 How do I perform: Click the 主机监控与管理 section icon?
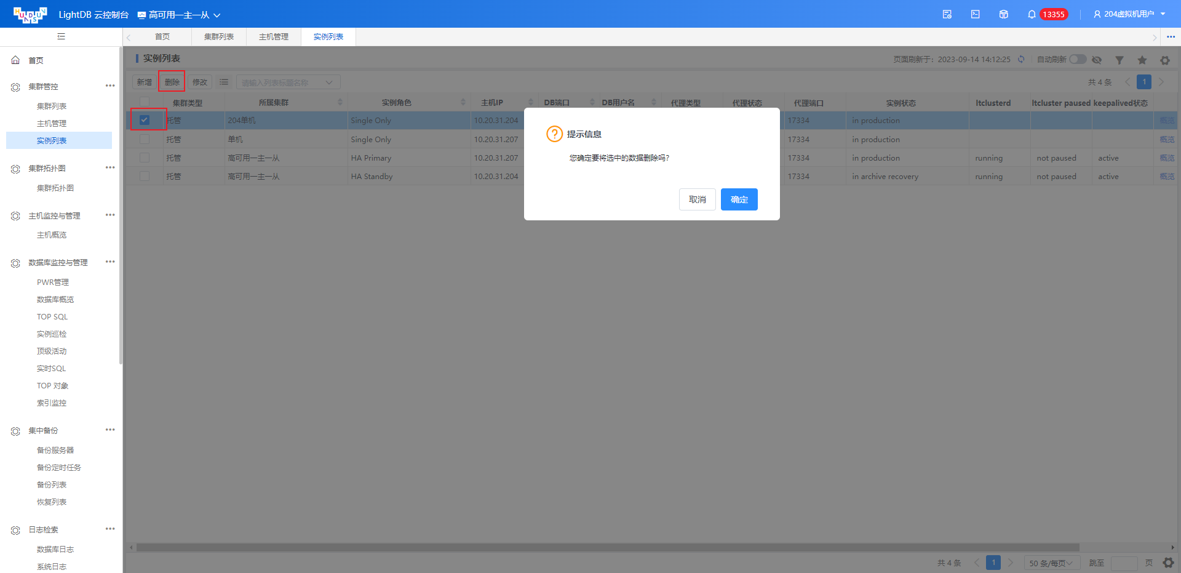[x=15, y=216]
